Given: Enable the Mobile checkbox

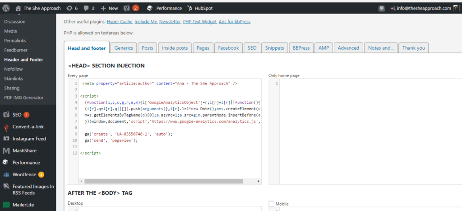Looking at the screenshot, I should coord(271,204).
